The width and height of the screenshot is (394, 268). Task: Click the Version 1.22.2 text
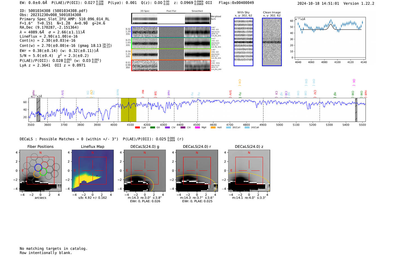click(x=359, y=3)
